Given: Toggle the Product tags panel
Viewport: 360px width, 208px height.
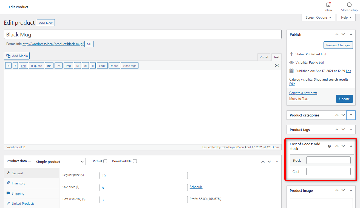Looking at the screenshot, I should (x=351, y=130).
